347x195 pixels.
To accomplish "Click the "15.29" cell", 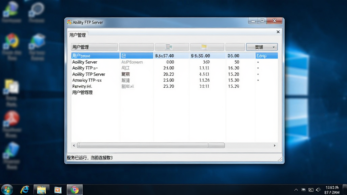I will click(233, 86).
